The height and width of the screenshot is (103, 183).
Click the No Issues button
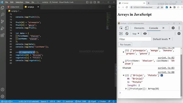pyautogui.click(x=125, y=45)
